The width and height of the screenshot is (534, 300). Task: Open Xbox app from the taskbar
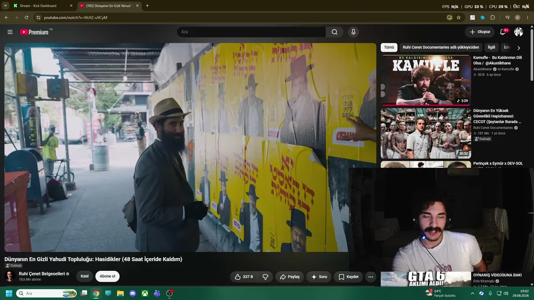pyautogui.click(x=145, y=293)
